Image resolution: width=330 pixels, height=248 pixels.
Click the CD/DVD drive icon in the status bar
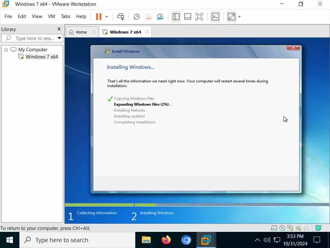point(282,228)
